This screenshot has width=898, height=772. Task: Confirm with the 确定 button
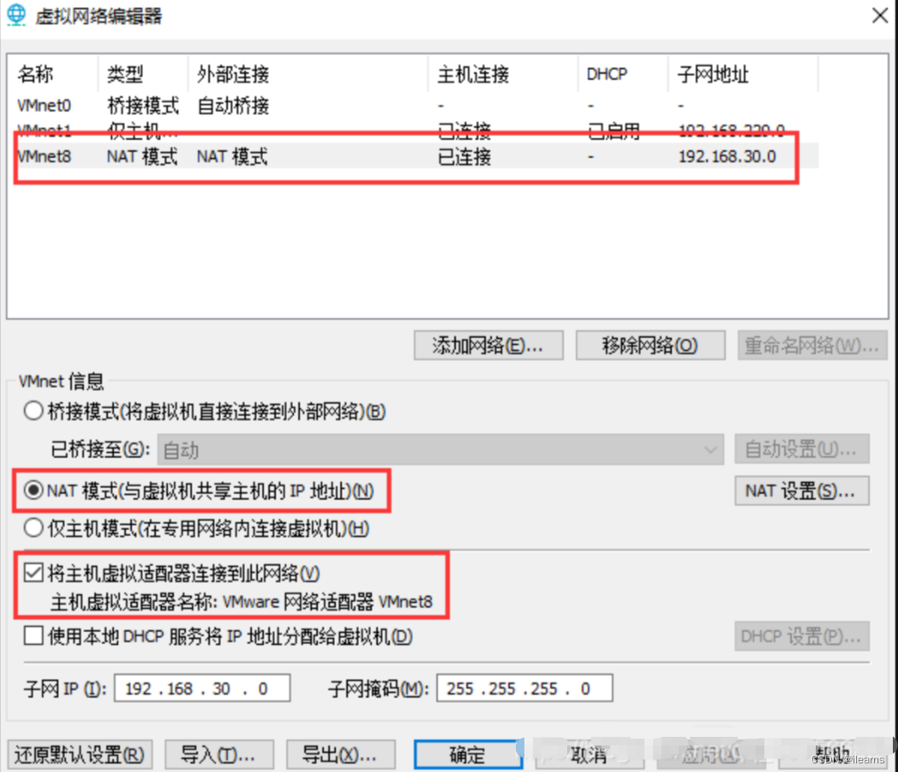tap(469, 755)
